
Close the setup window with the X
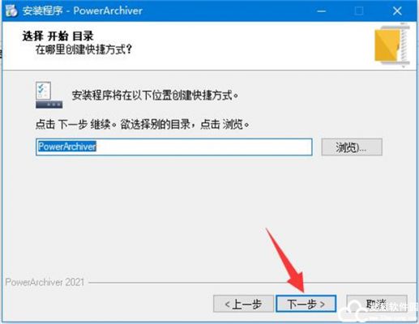coord(397,11)
